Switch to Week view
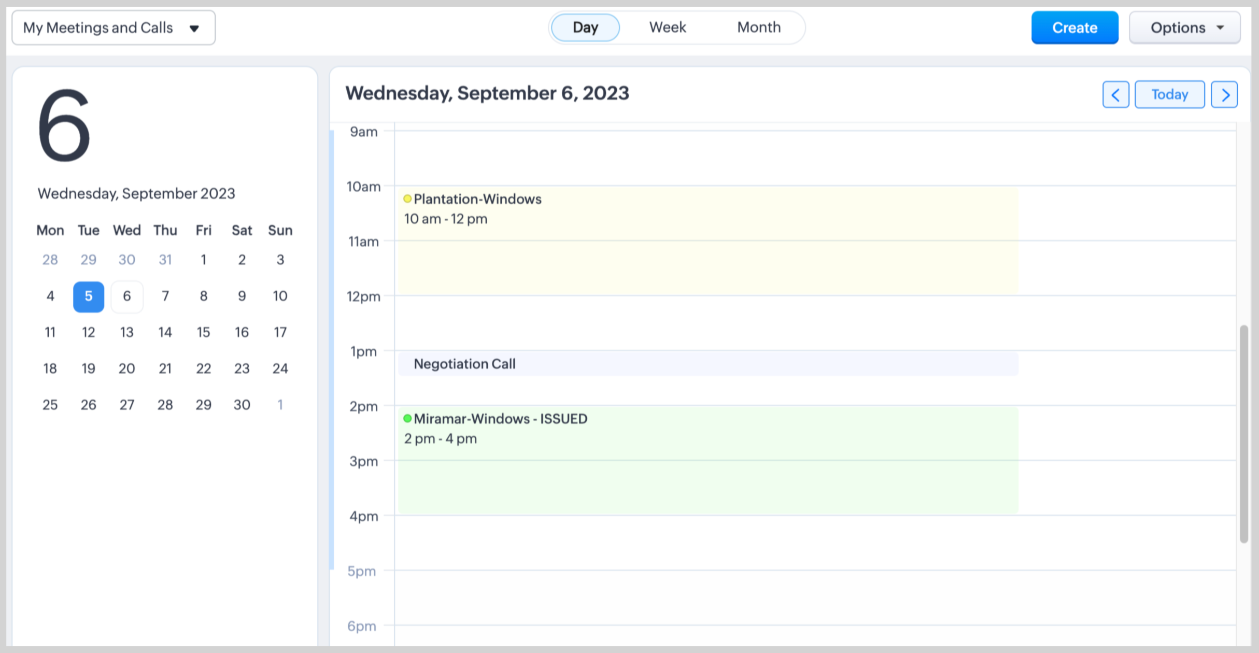Viewport: 1259px width, 653px height. (667, 27)
